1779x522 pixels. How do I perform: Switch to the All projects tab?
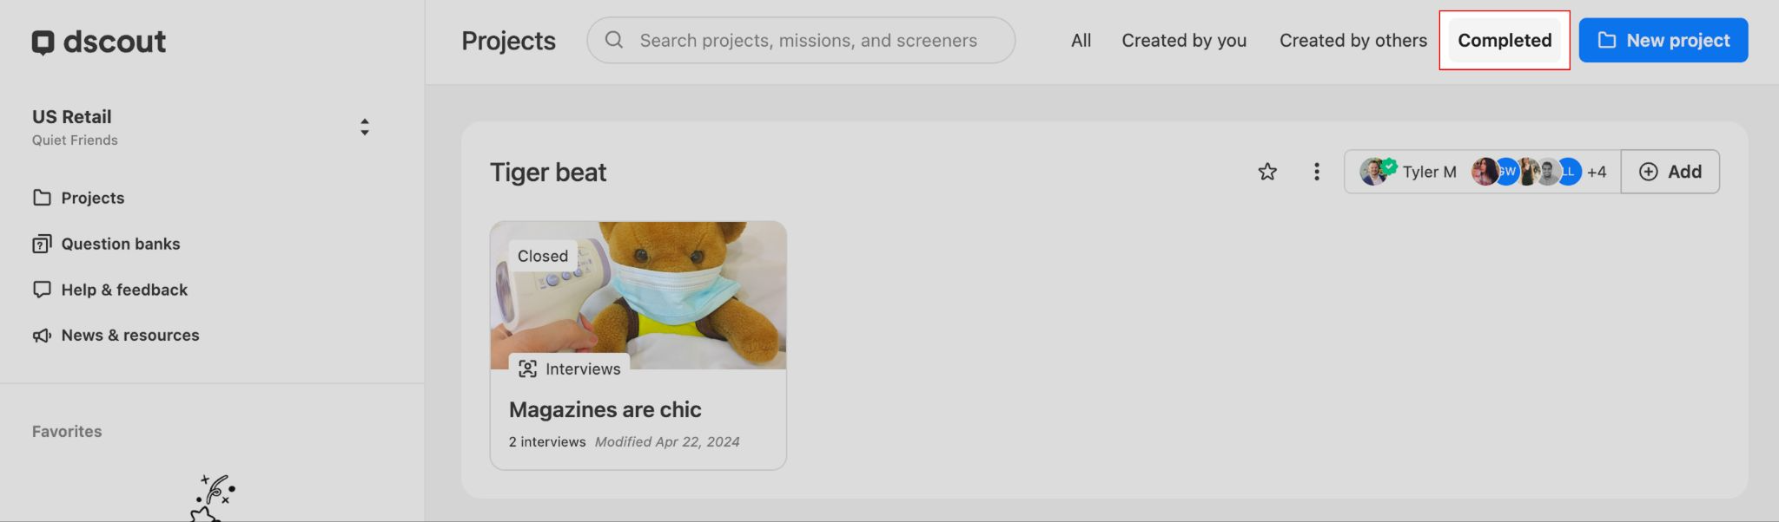point(1081,41)
